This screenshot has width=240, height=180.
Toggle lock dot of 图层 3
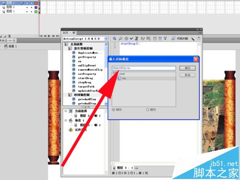tap(32, 3)
